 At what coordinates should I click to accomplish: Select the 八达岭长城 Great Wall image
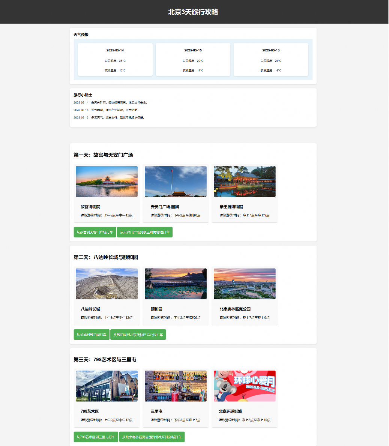pos(107,284)
